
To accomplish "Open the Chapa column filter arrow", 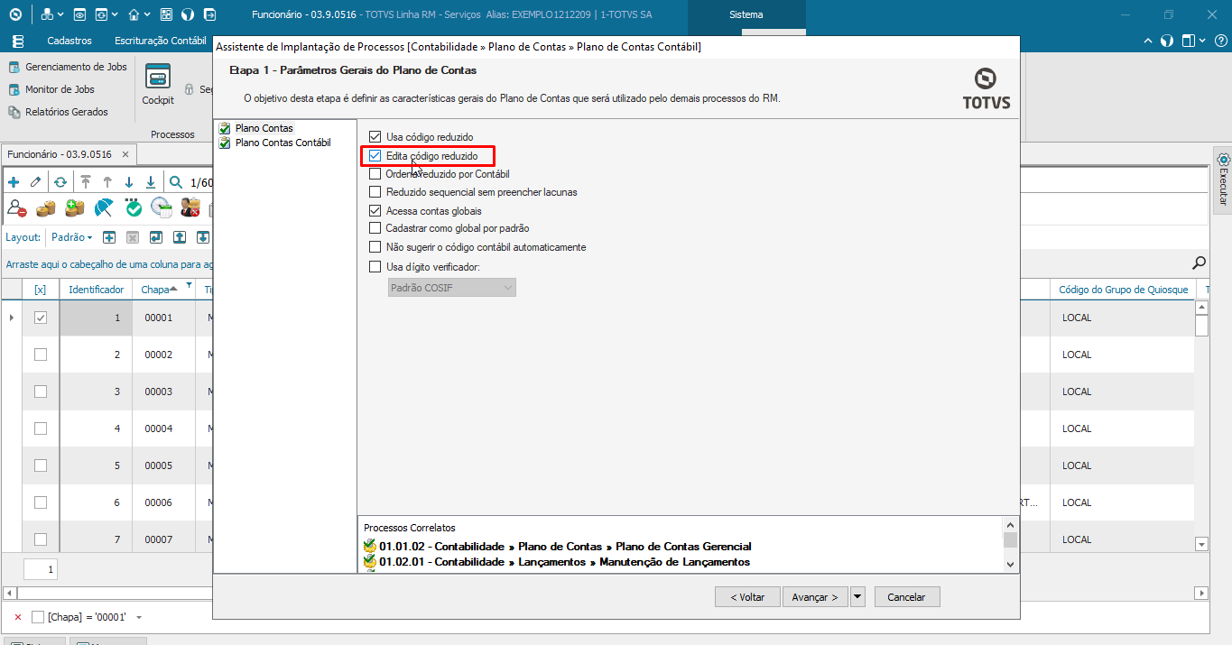I will [x=190, y=286].
